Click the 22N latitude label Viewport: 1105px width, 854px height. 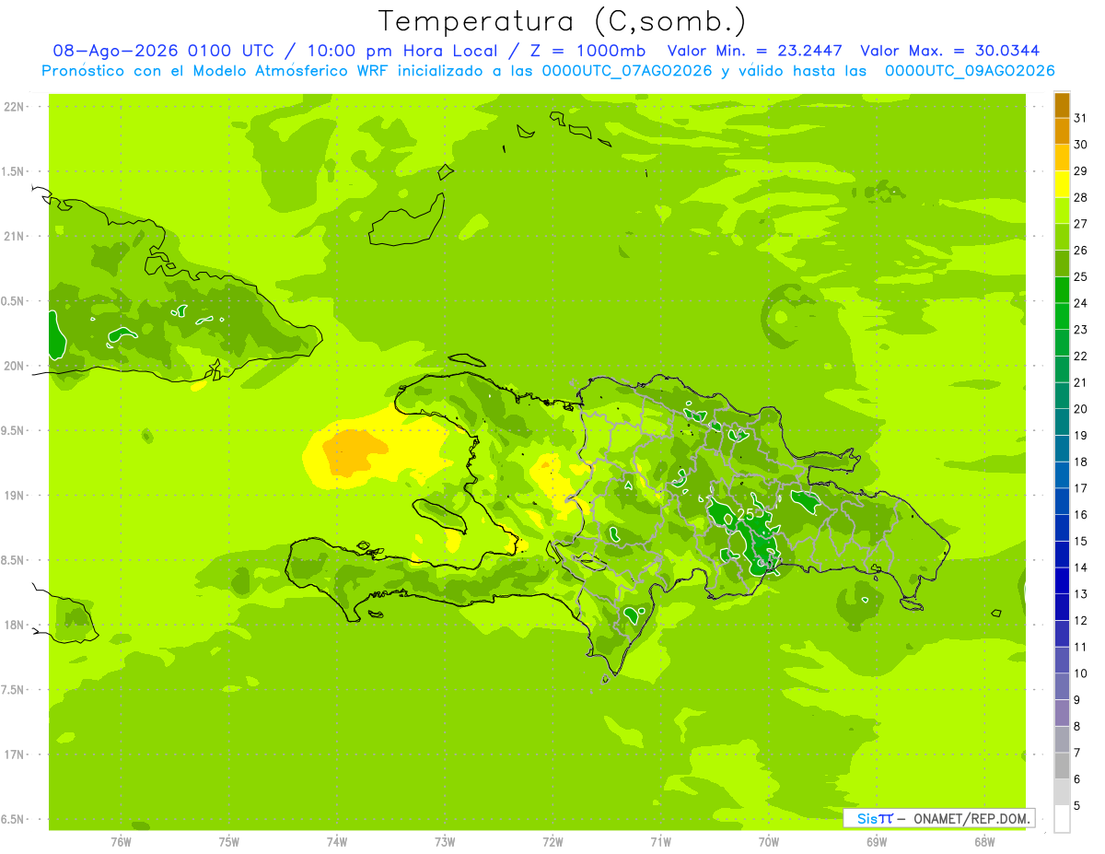coord(14,107)
